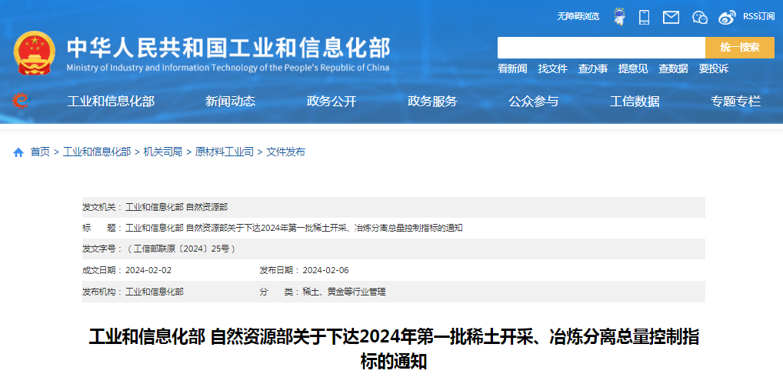Viewport: 783px width, 384px height.
Task: Open the 政务公开 navigation menu
Action: 332,101
